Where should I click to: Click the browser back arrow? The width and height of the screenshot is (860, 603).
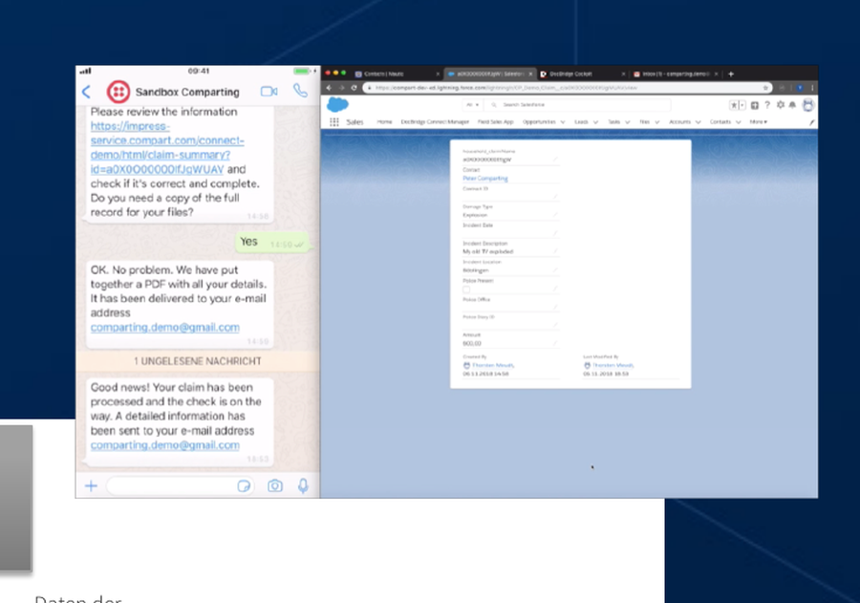329,88
